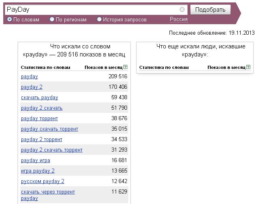258x204 pixels.
Task: Select the История запросов radio button
Action: click(99, 19)
